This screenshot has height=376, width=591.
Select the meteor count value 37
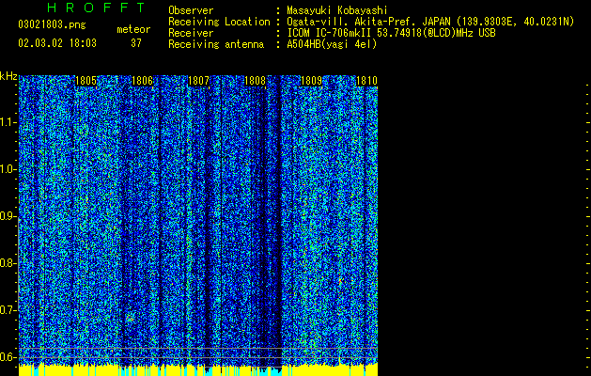pos(136,43)
